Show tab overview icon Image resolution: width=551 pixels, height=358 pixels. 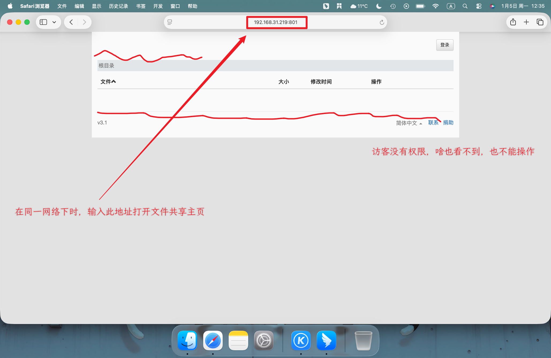pos(540,22)
